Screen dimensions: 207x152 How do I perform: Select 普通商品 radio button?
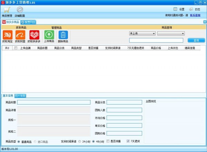[19, 142]
